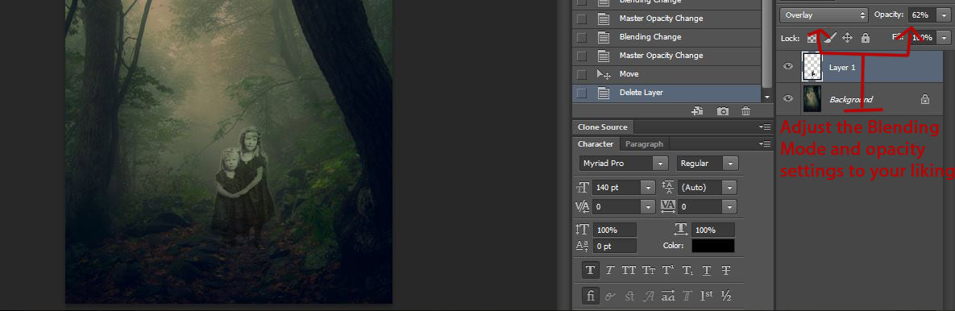
Task: Toggle contextual alternates OpenType button
Action: [609, 296]
